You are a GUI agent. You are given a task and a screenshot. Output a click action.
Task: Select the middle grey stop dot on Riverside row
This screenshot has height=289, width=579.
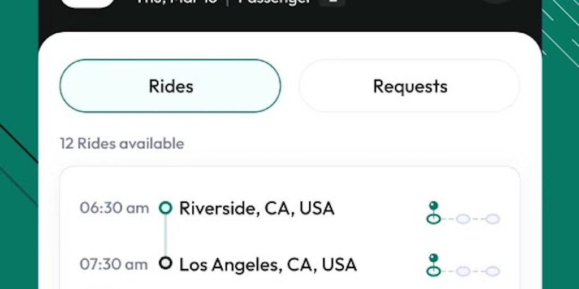point(463,219)
